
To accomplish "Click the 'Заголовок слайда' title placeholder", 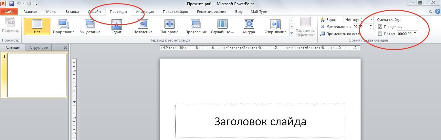I will [260, 121].
